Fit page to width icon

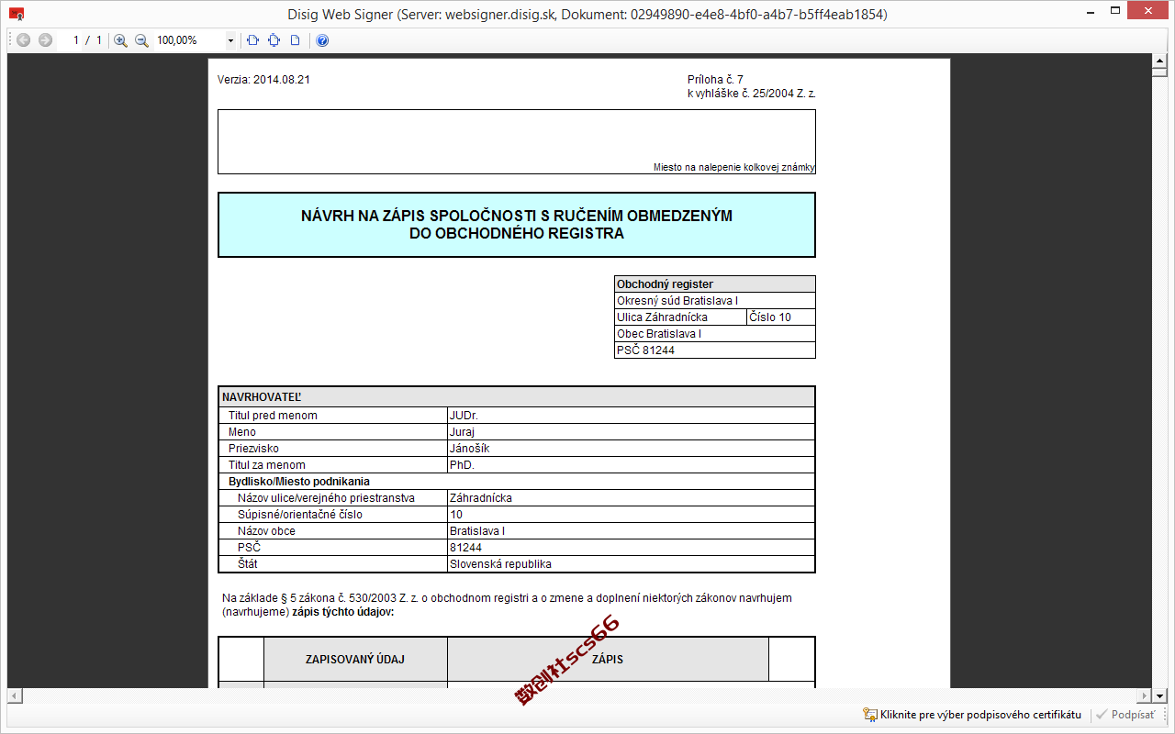click(253, 40)
